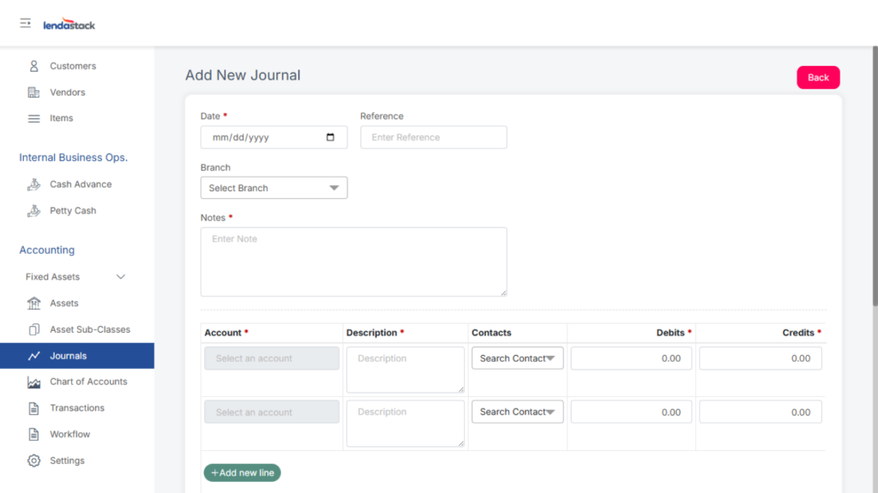Focus the Enter Reference input field
878x493 pixels.
[433, 137]
